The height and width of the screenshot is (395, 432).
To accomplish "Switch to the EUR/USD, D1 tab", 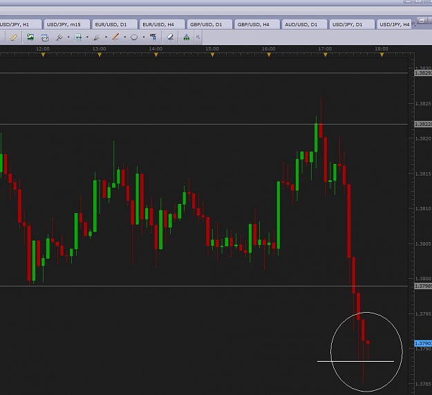I will (x=115, y=24).
